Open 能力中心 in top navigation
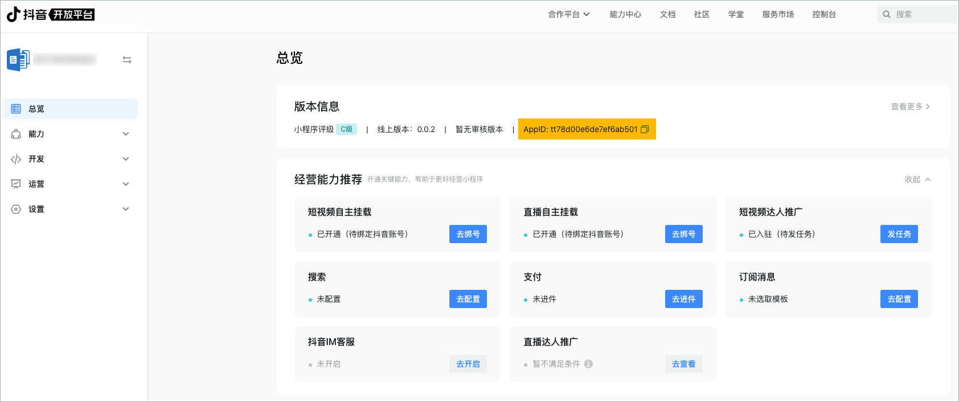959x402 pixels. click(625, 14)
